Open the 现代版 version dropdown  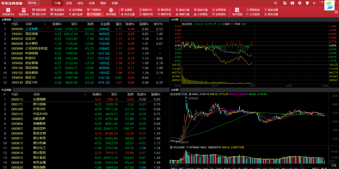33,3
